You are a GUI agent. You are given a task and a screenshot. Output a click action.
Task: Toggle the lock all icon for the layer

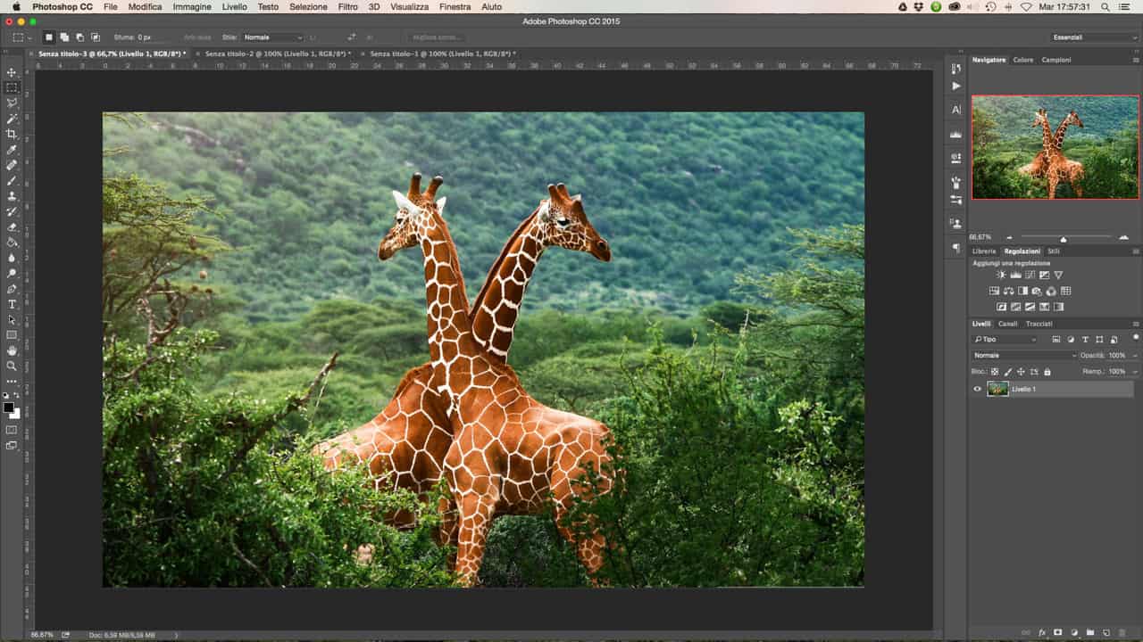click(x=1046, y=371)
